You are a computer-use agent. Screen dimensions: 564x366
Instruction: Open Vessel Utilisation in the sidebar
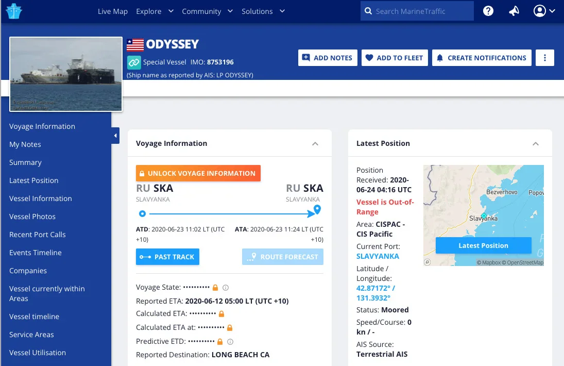pos(38,352)
